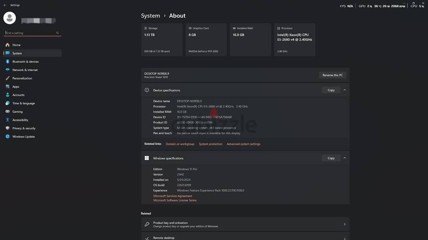Viewport: 428px width, 240px height.
Task: Click the Accessibility figure icon
Action: [x=8, y=120]
